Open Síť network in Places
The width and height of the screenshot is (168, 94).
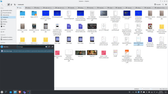[4, 32]
